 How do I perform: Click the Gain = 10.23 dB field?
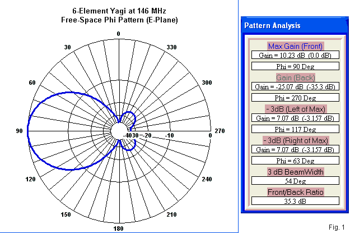point(295,56)
